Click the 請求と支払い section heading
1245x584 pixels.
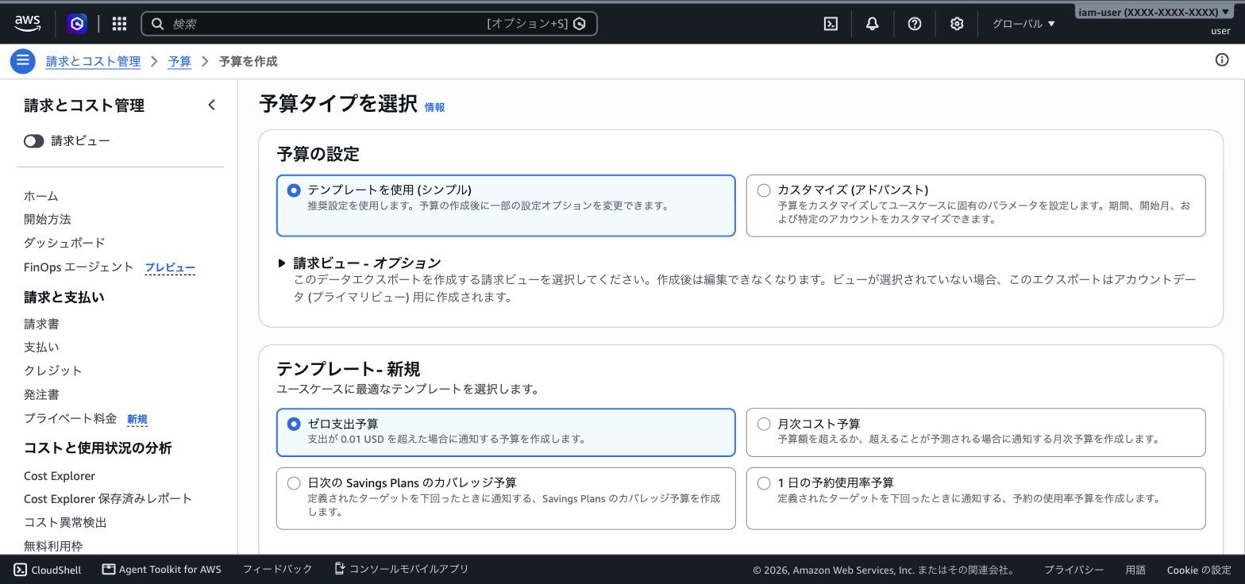[x=64, y=298]
